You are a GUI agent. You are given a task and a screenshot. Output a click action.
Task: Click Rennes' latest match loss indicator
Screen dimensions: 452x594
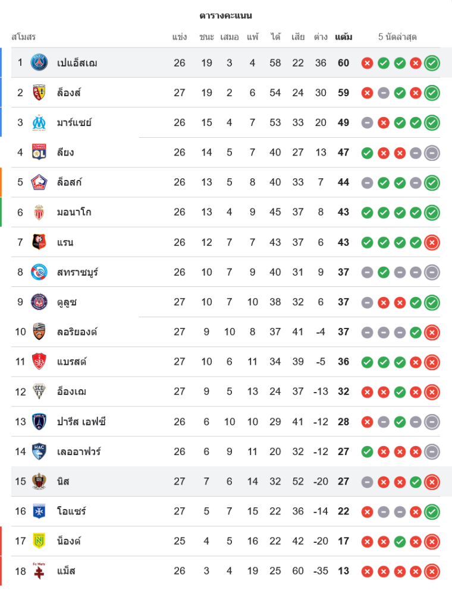(432, 242)
